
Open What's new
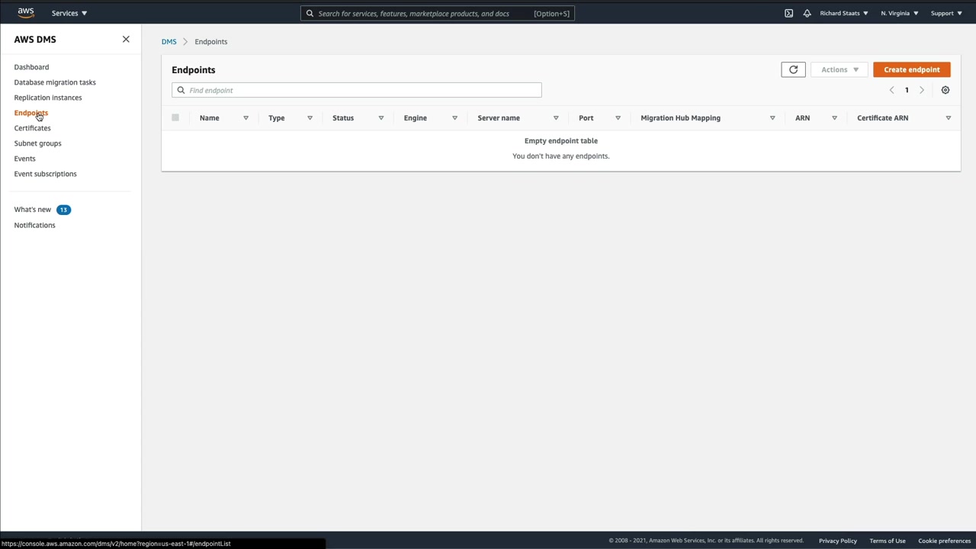click(32, 210)
